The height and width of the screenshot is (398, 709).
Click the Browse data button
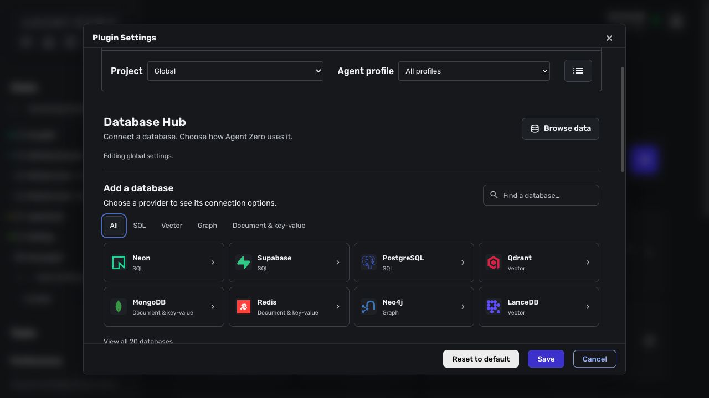561,129
